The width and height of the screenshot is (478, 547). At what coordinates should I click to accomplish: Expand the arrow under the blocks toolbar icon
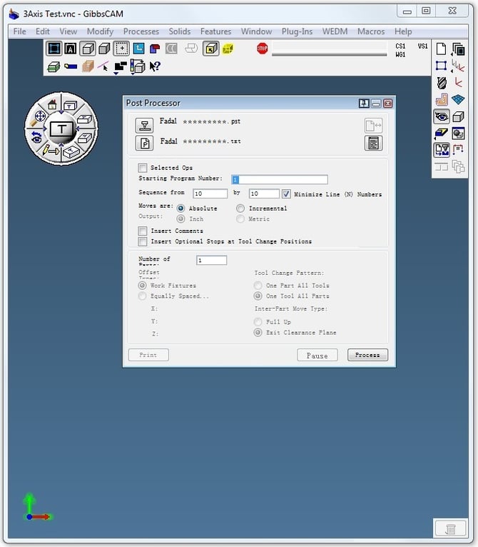116,74
